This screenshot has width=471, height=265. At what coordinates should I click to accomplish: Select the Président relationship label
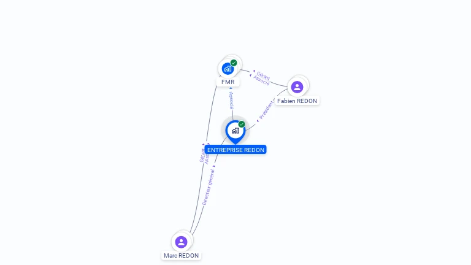coord(266,110)
